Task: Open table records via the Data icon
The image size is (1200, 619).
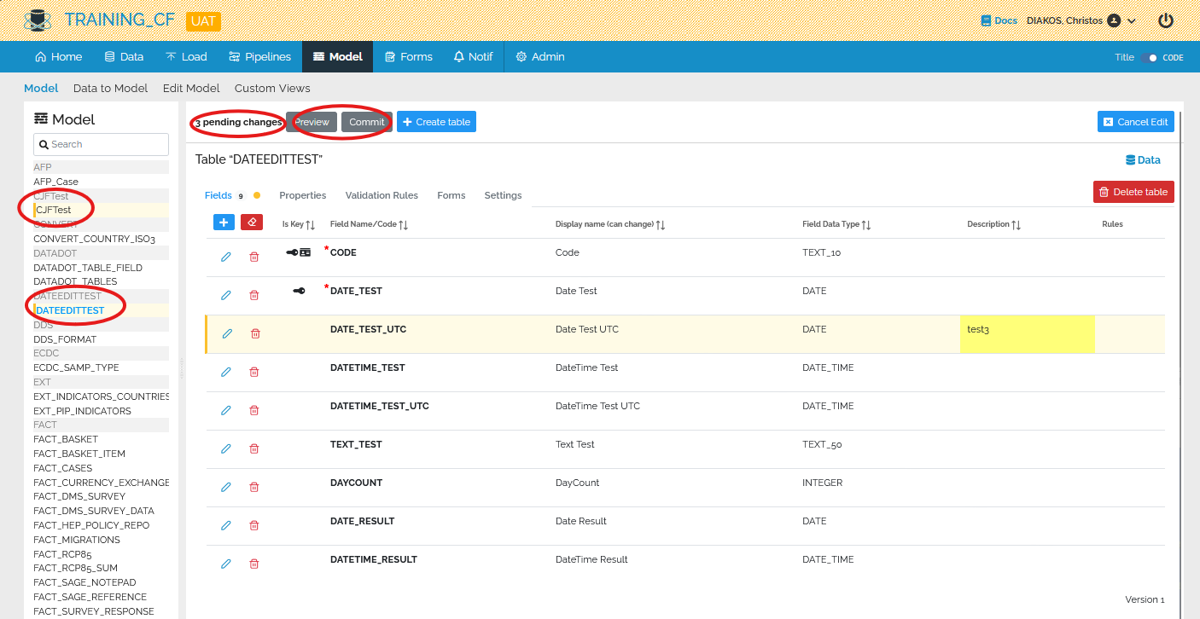Action: tap(1143, 159)
